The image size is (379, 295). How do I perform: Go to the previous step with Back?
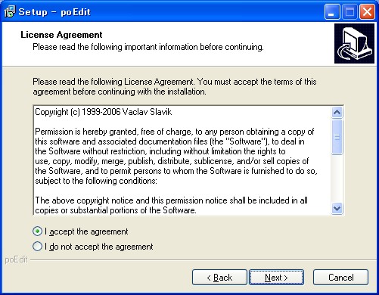point(219,278)
